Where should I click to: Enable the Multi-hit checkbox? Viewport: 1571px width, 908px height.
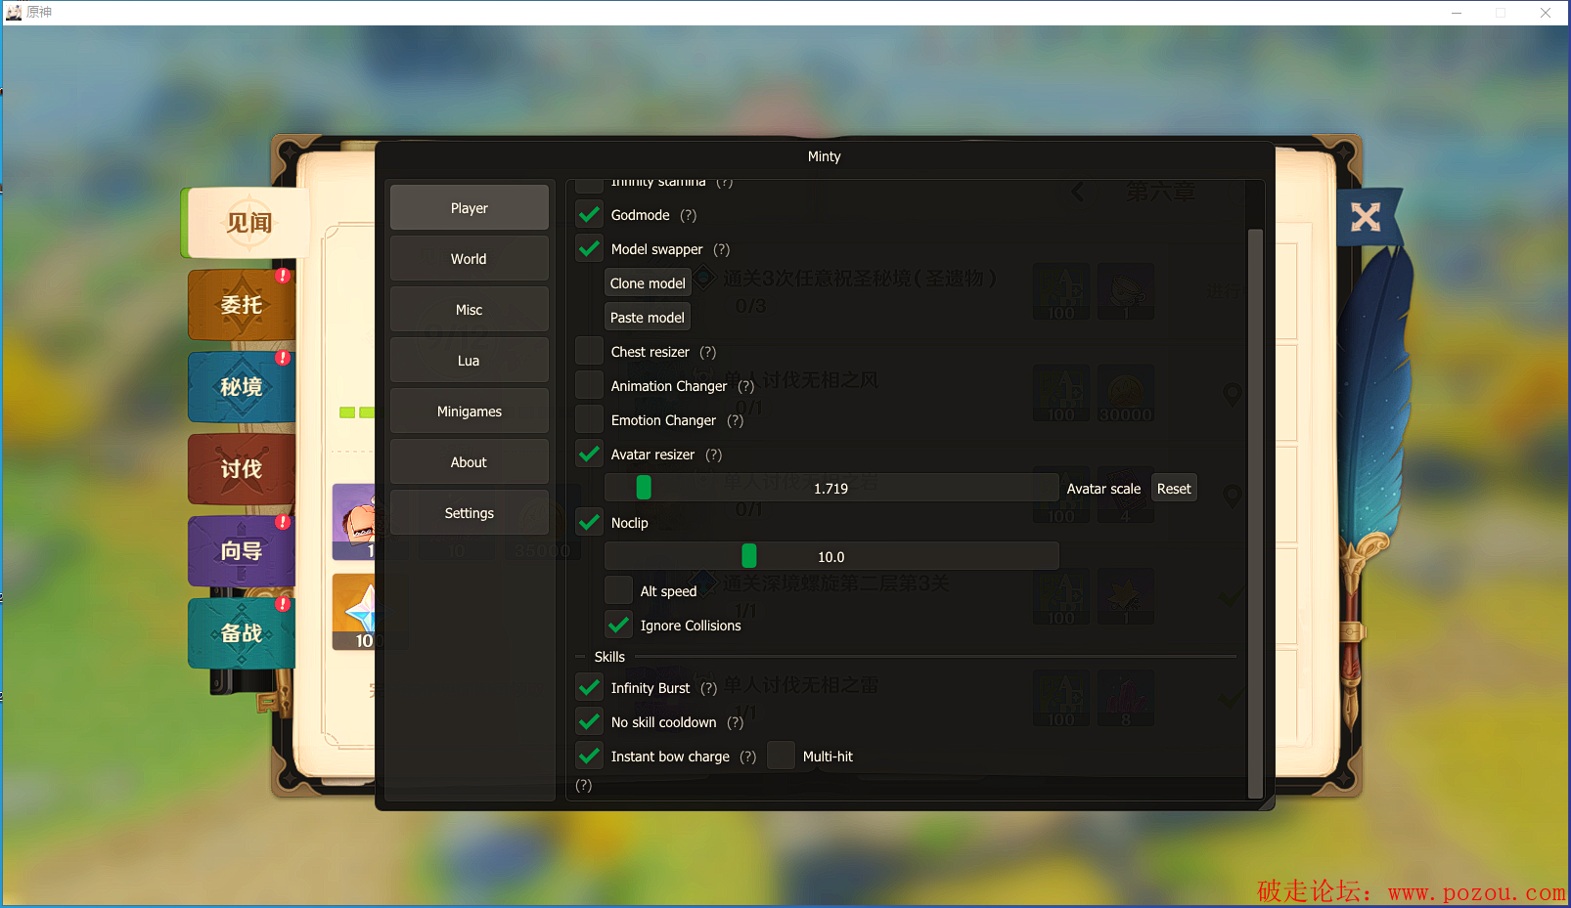point(782,757)
